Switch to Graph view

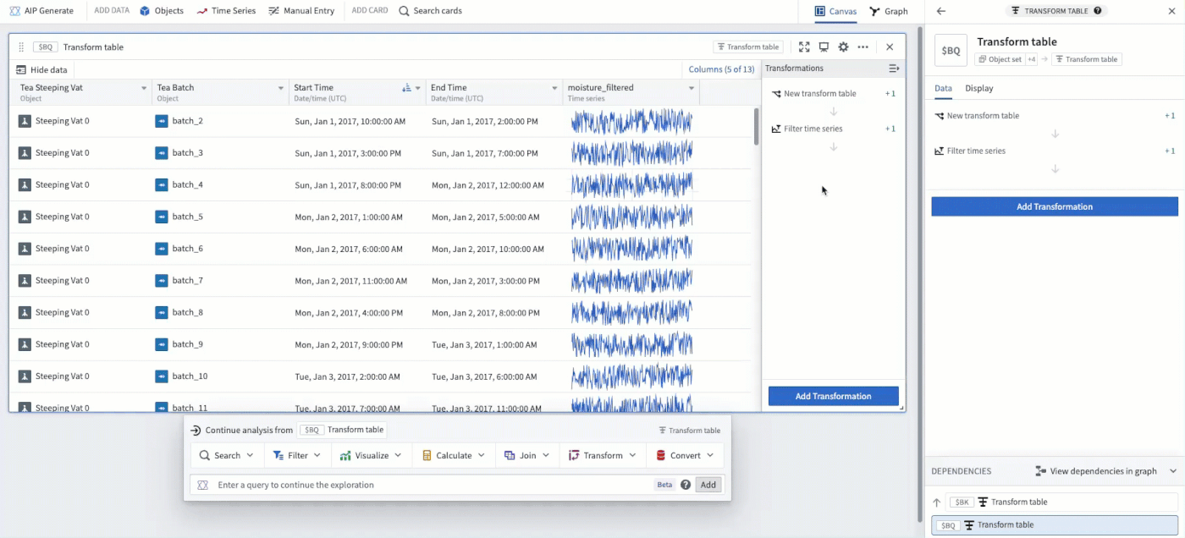[x=889, y=12]
